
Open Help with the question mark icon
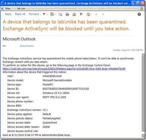pos(139,14)
